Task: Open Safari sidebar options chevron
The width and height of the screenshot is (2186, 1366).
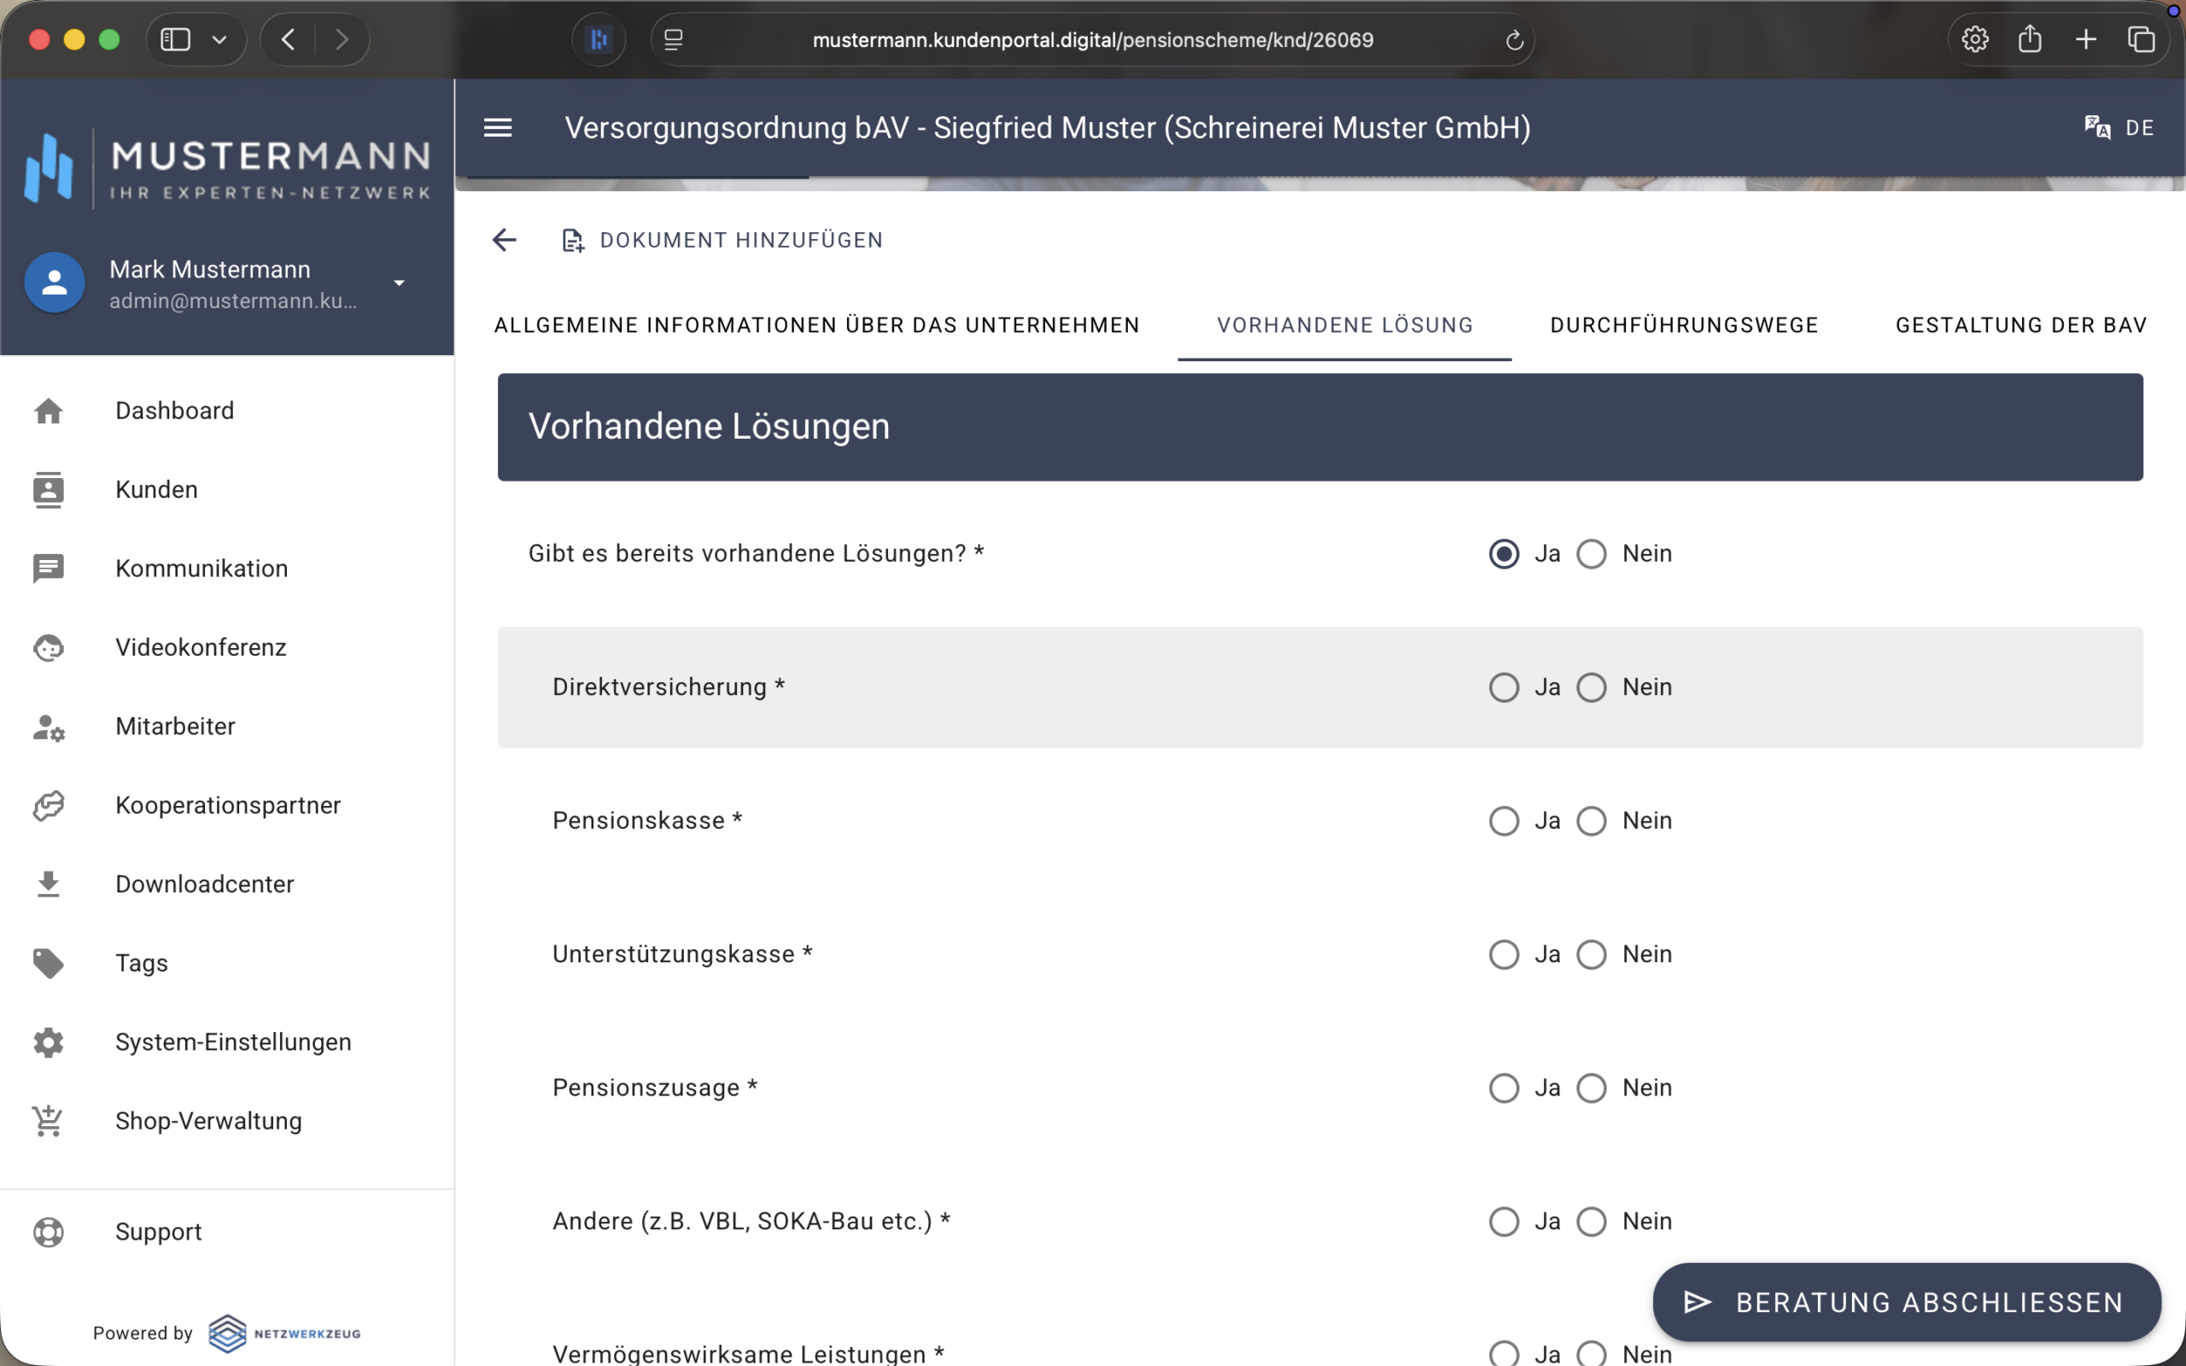Action: [219, 40]
